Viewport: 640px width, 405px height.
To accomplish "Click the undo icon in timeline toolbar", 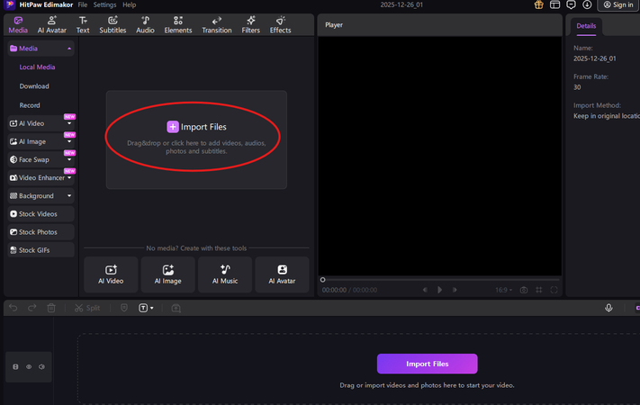I will click(14, 308).
